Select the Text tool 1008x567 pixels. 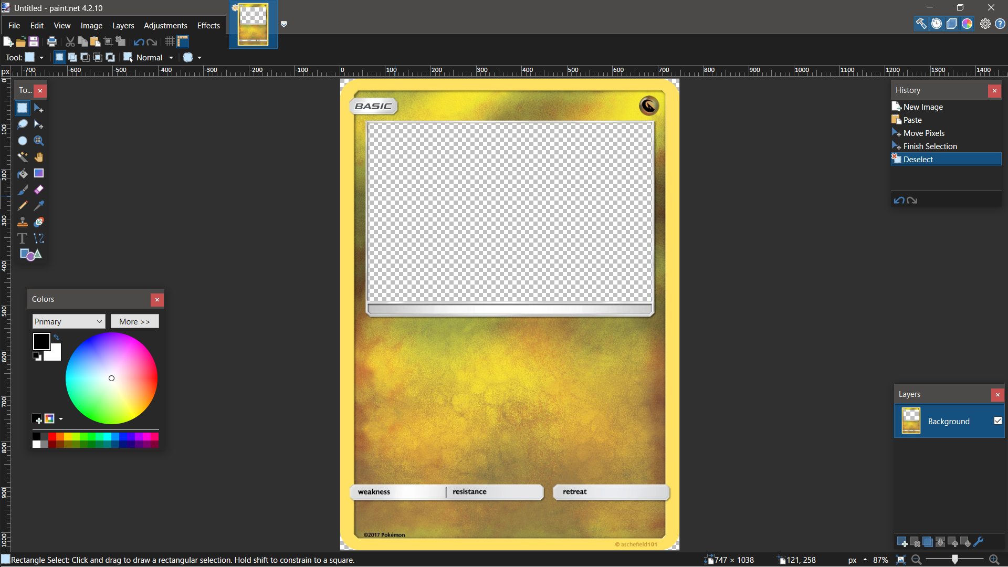click(x=23, y=238)
